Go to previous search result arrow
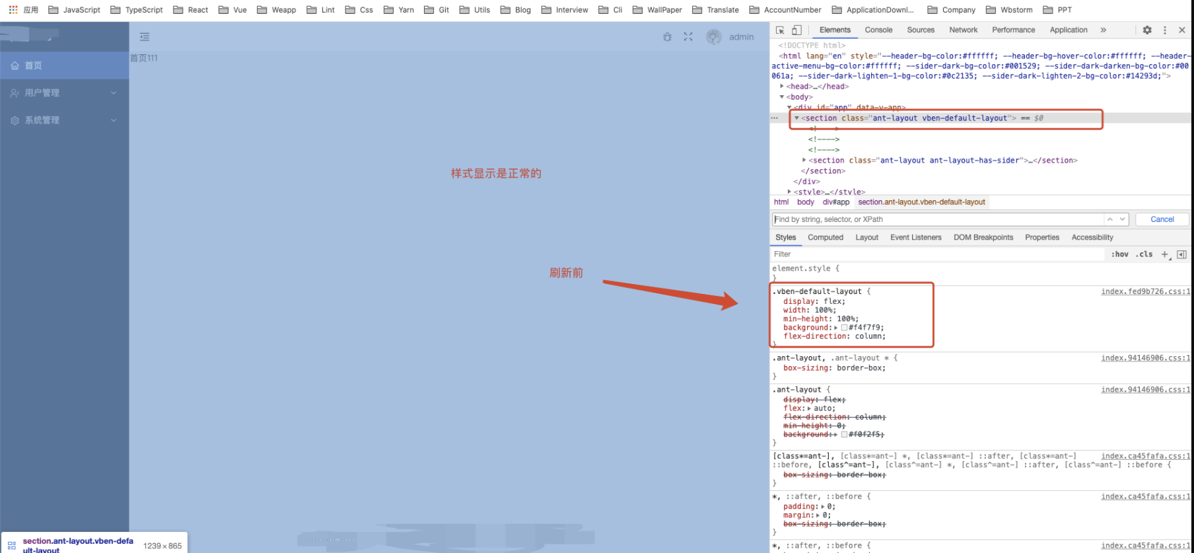Image resolution: width=1194 pixels, height=553 pixels. point(1110,219)
